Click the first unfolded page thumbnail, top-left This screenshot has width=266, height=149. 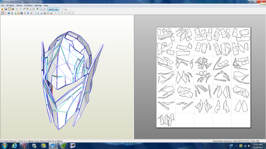click(166, 35)
